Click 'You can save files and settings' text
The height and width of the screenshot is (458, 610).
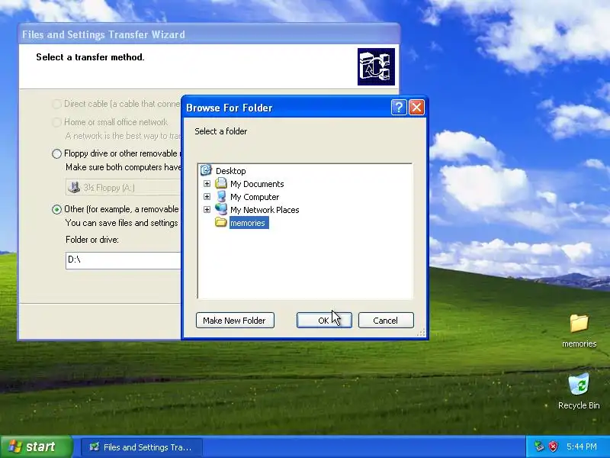click(x=122, y=223)
